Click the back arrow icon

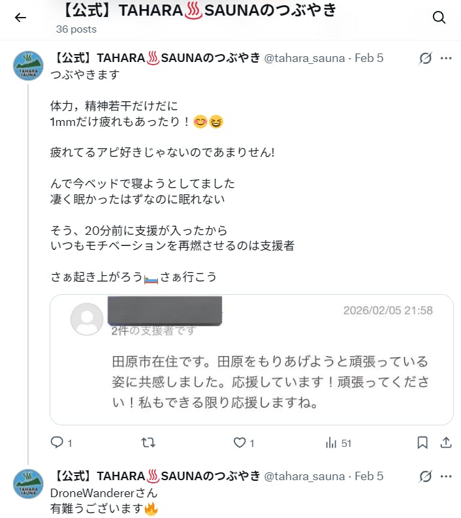tap(20, 18)
